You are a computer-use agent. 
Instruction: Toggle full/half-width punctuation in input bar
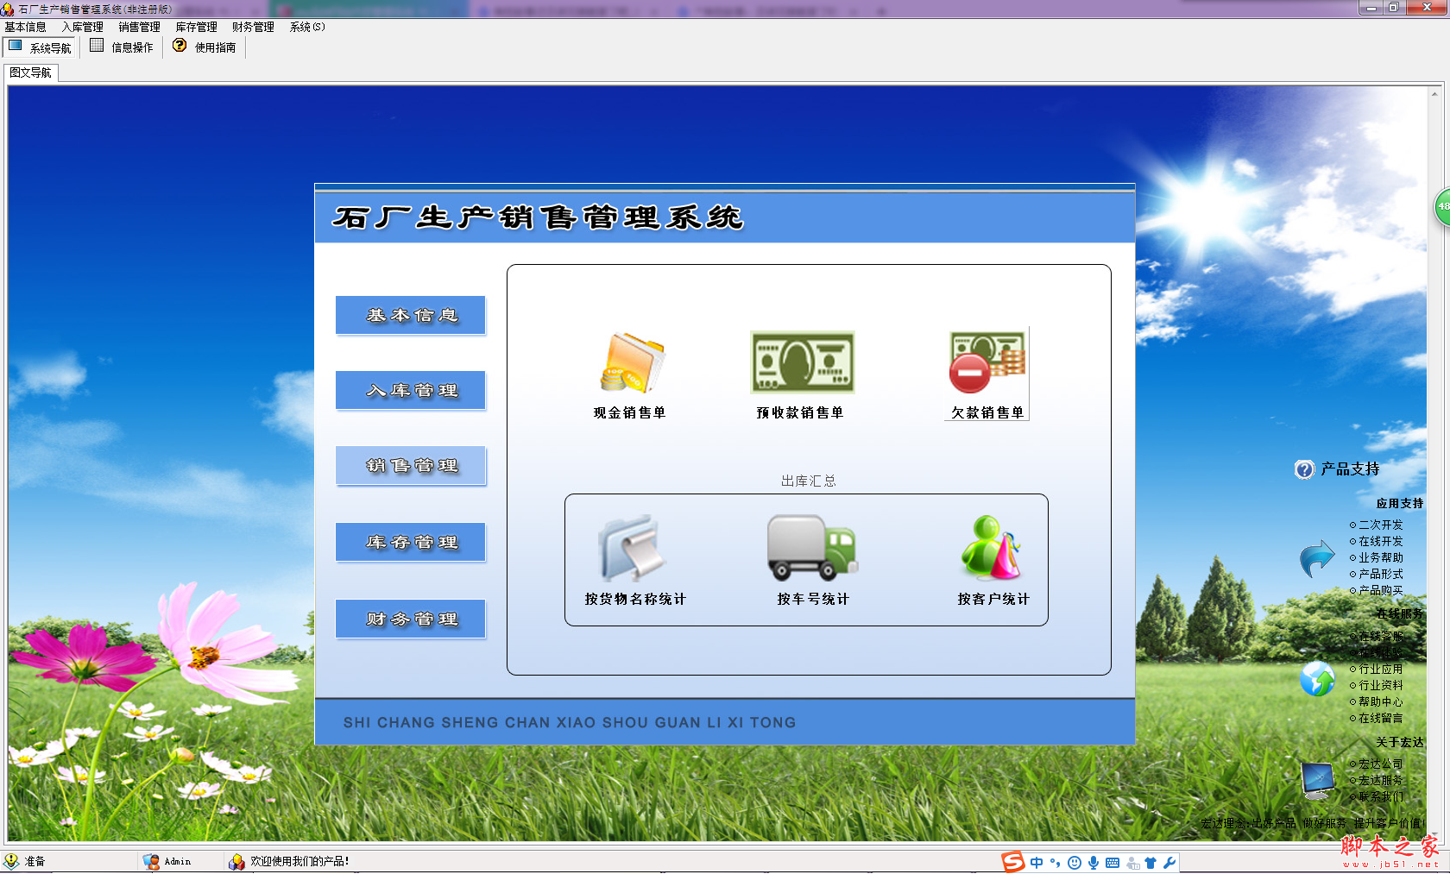coord(1056,861)
